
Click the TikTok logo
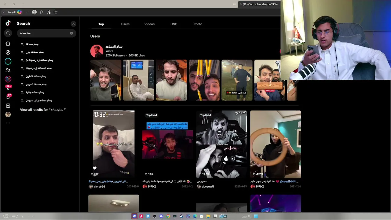tap(8, 23)
